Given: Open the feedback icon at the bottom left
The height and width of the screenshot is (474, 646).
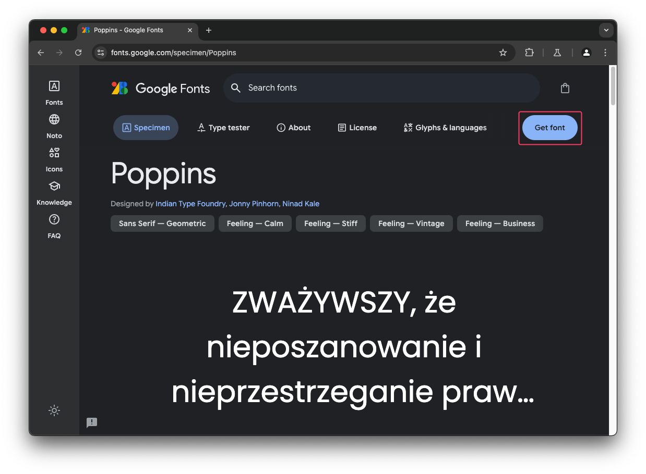Looking at the screenshot, I should 92,422.
